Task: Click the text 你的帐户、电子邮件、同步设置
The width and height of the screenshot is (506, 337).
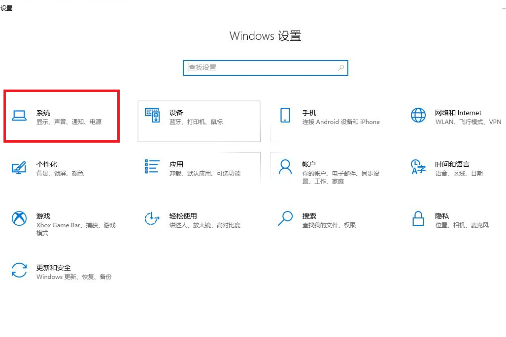Action: [341, 178]
